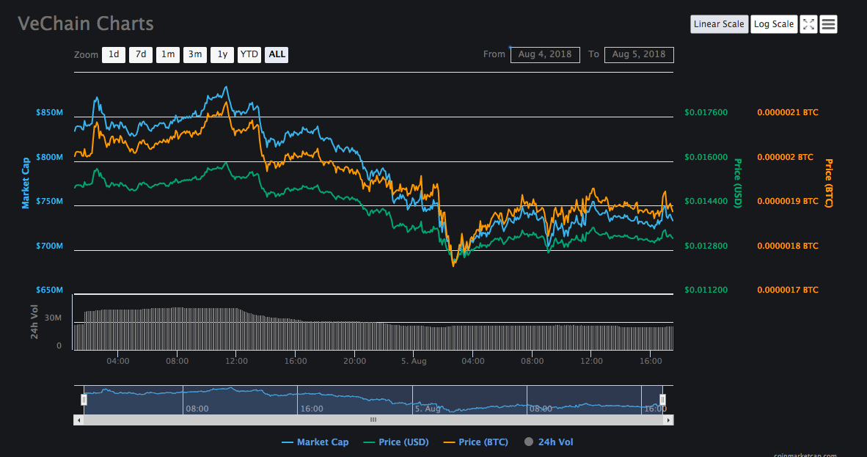Toggle 24h Vol series in legend
867x457 pixels.
coord(549,442)
